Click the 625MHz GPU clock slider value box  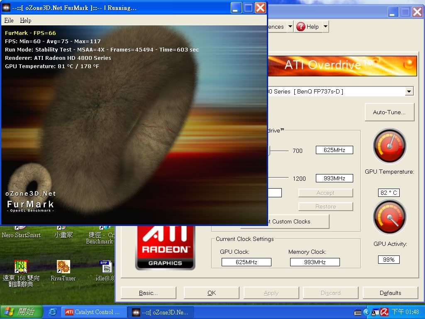334,150
